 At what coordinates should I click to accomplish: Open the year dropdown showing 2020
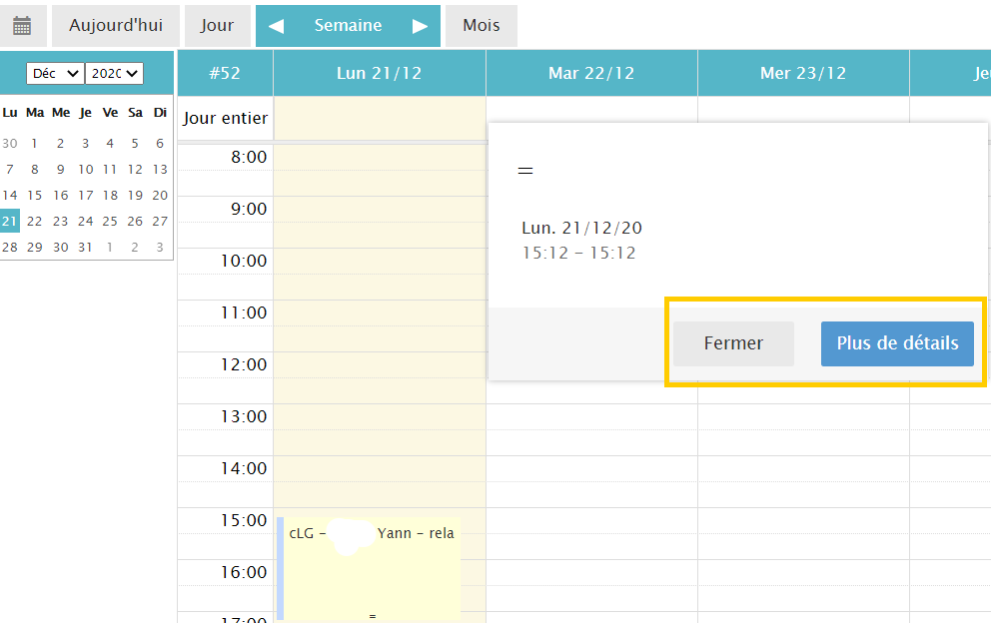[x=114, y=73]
